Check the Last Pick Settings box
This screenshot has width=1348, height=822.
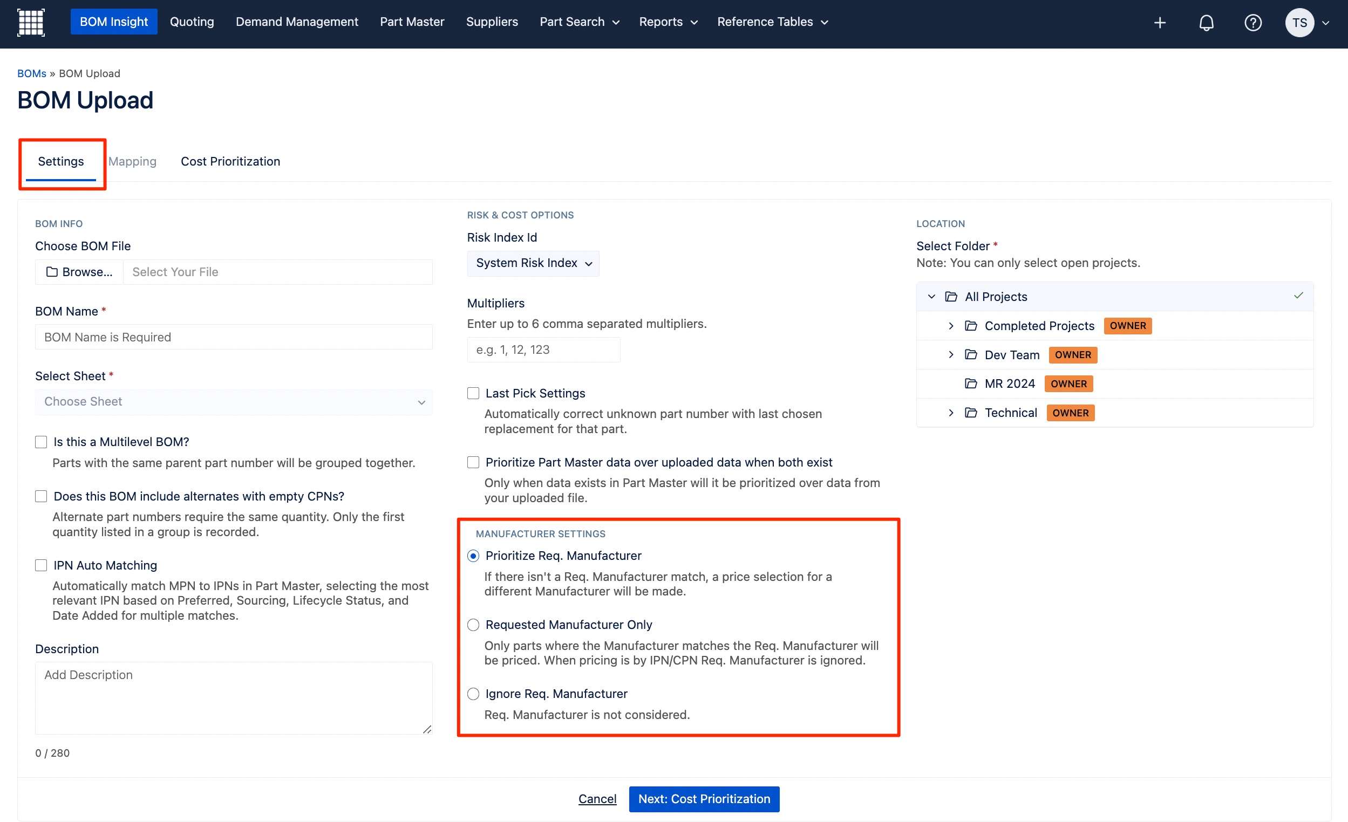473,393
